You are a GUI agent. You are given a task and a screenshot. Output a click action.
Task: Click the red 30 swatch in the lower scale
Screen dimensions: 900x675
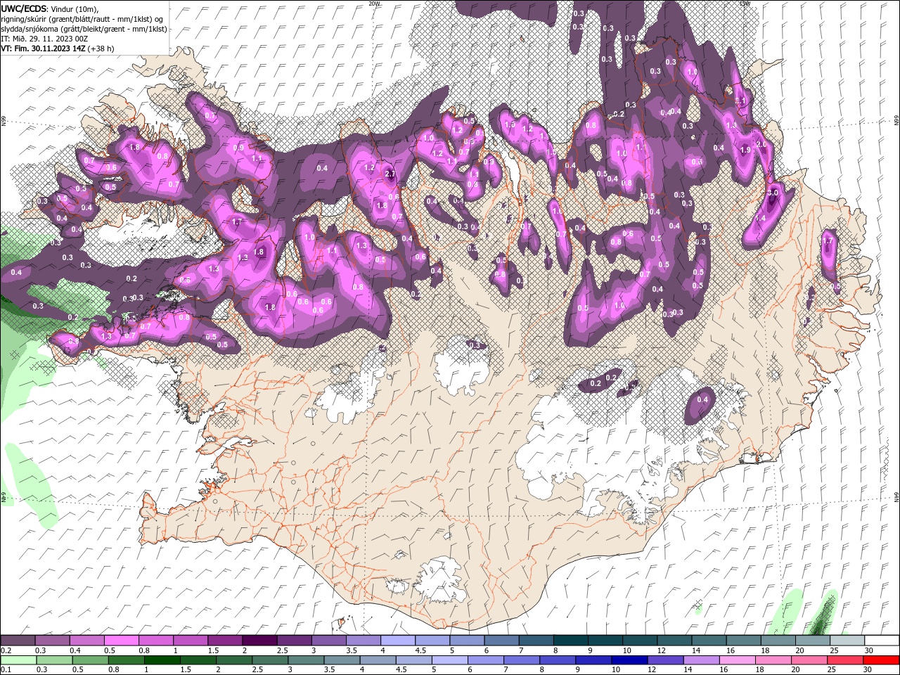881,660
